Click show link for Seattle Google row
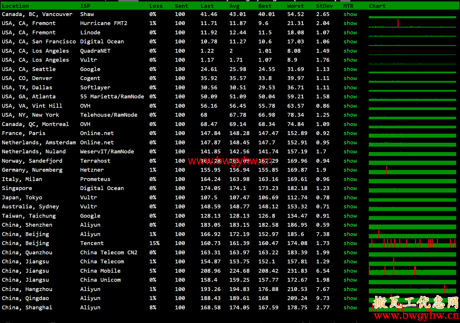Screen dimensions: 460x323 [350, 69]
